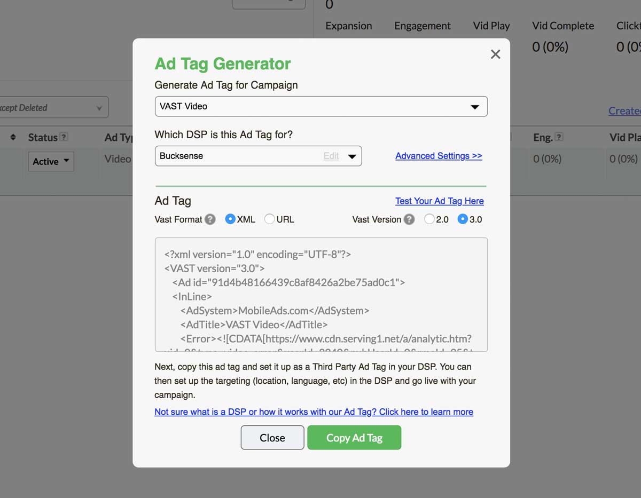This screenshot has width=641, height=498.
Task: Choose Vast Version 3.0 radio button
Action: point(463,219)
